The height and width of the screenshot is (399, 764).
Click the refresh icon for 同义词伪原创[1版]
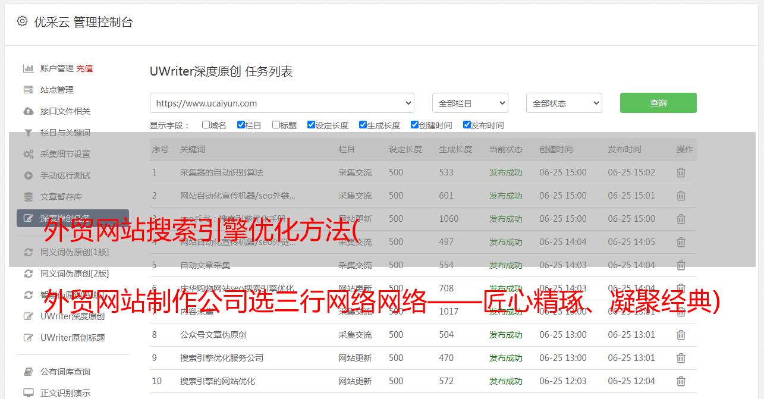[x=28, y=252]
